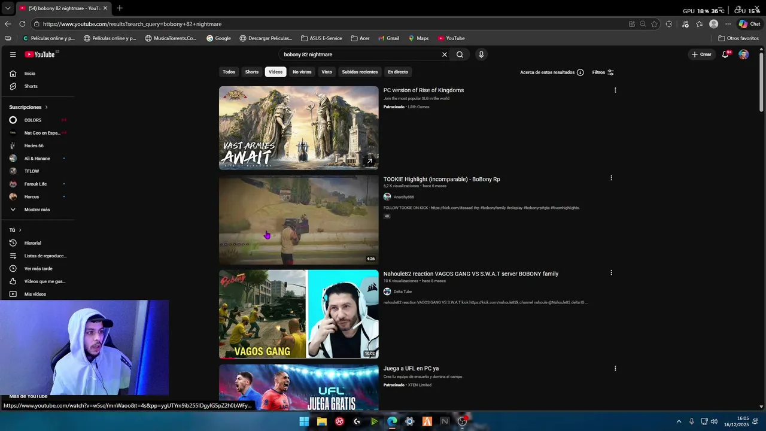Expand the Suscripciones section

28,107
